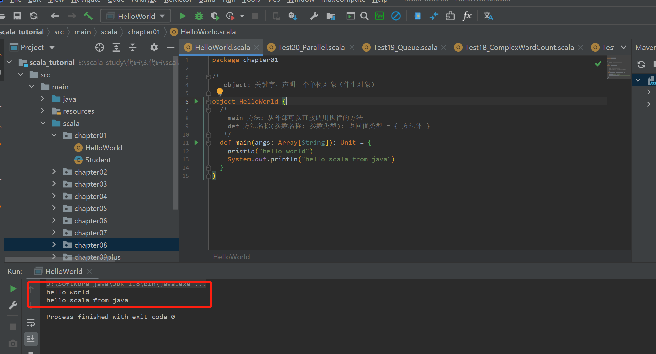
Task: Switch to Test20_Parallel.scala tab
Action: pos(311,47)
